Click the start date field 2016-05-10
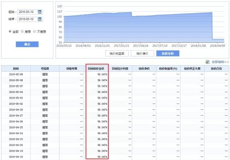The height and width of the screenshot is (160, 230). pos(30,12)
